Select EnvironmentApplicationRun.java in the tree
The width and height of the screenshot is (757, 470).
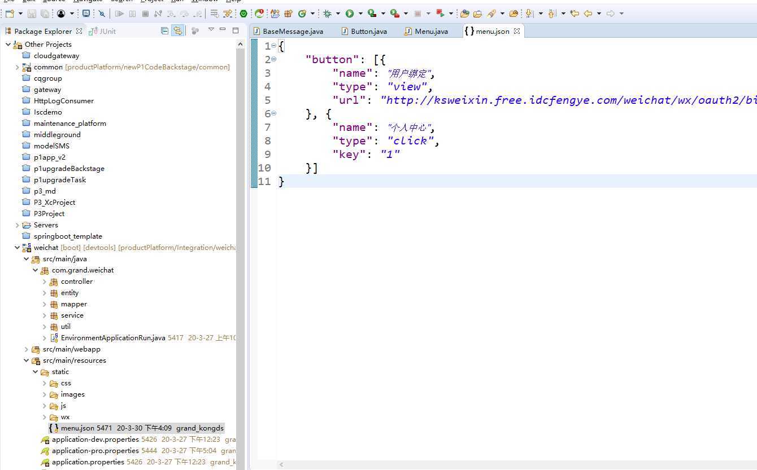(113, 338)
